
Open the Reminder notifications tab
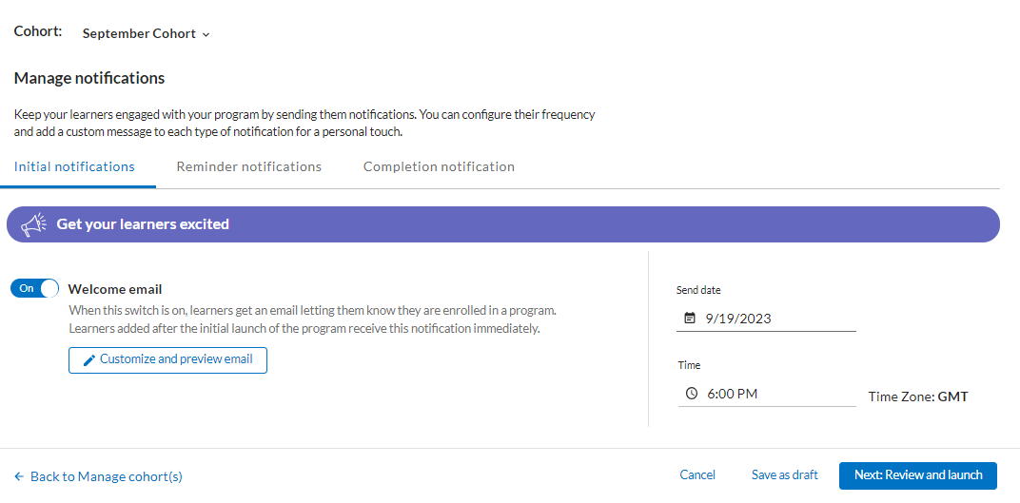tap(248, 166)
